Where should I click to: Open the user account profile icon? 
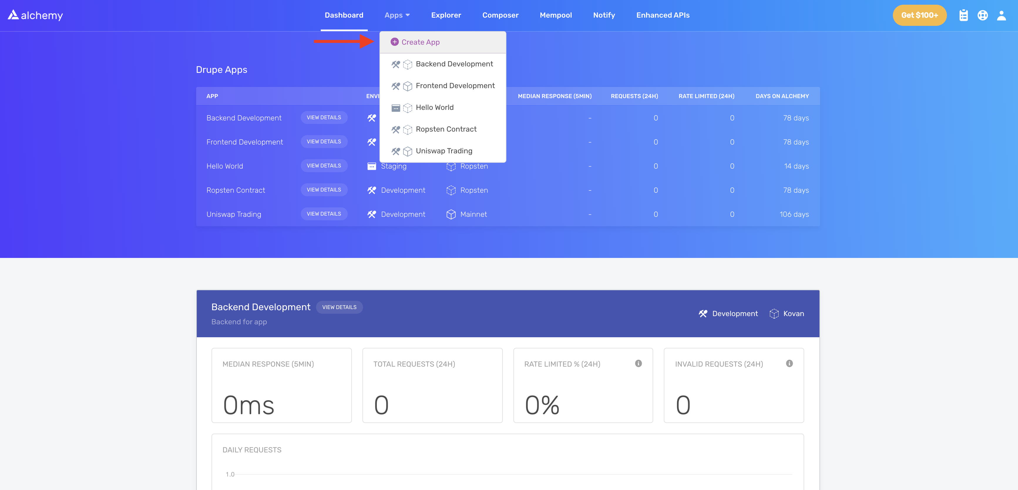pyautogui.click(x=1001, y=15)
